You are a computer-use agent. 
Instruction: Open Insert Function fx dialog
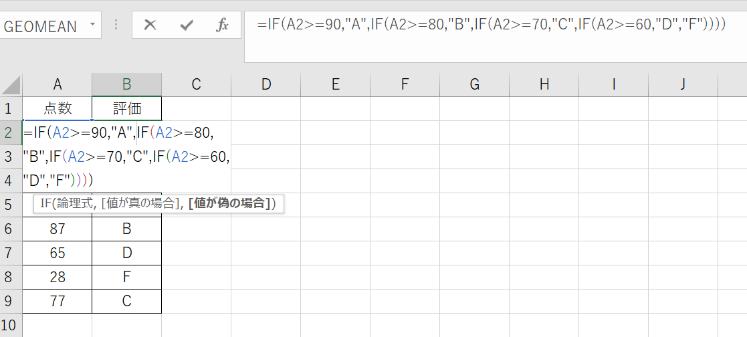pos(223,25)
